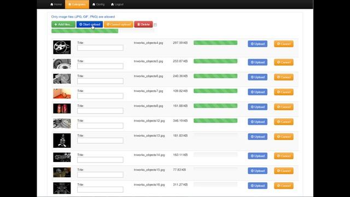The image size is (350, 197).
Task: Upload triworks_objects16.jpg with its Upload button
Action: 258,186
